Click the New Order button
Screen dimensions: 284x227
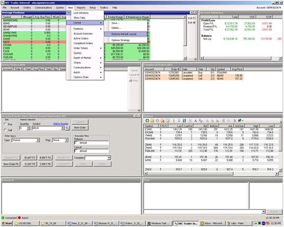point(80,128)
